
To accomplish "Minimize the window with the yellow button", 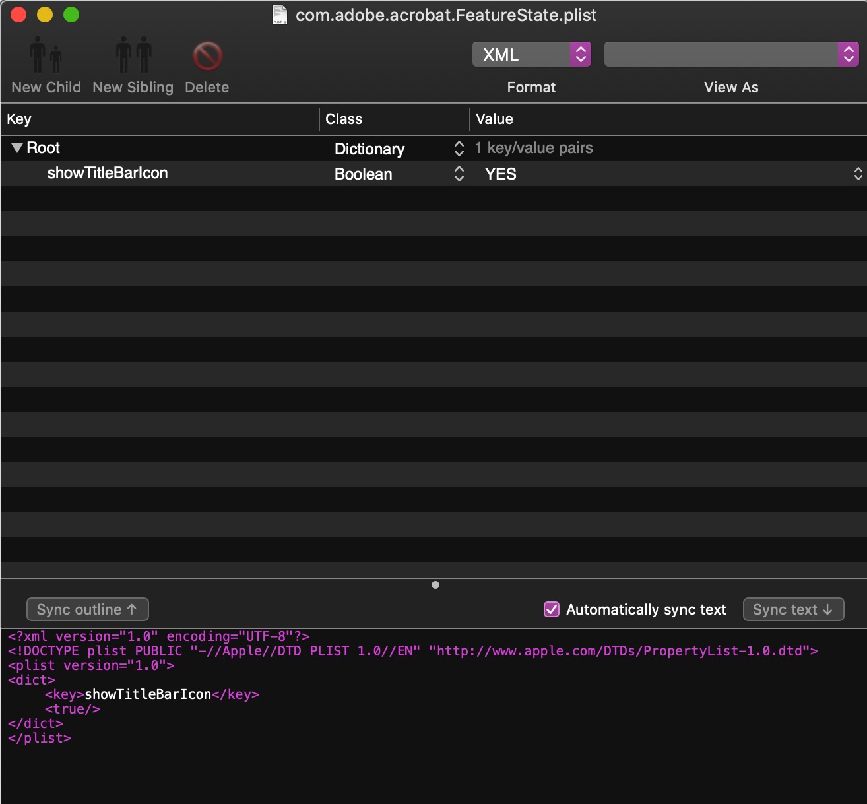I will 45,15.
